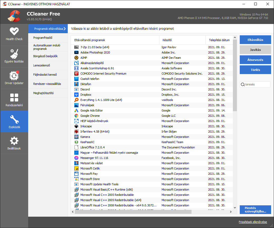
Task: Open Automatikusan induló programok
Action: tap(48, 47)
